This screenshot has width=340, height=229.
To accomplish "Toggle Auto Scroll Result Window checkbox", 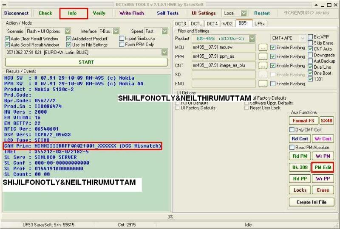I will [x=7, y=45].
